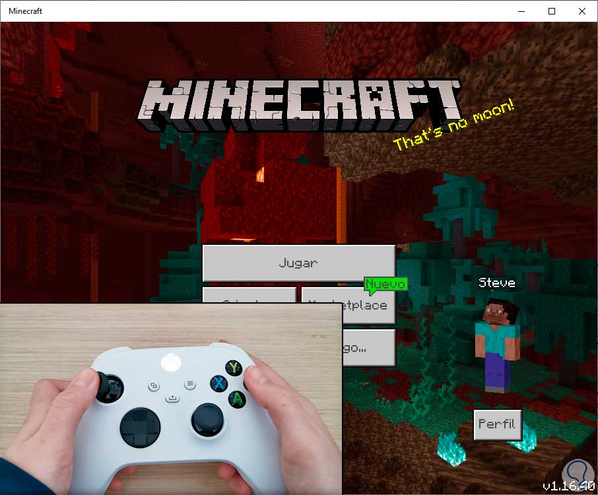This screenshot has height=495, width=598.
Task: Click the glowing Xbox button on the controller
Action: [x=171, y=362]
